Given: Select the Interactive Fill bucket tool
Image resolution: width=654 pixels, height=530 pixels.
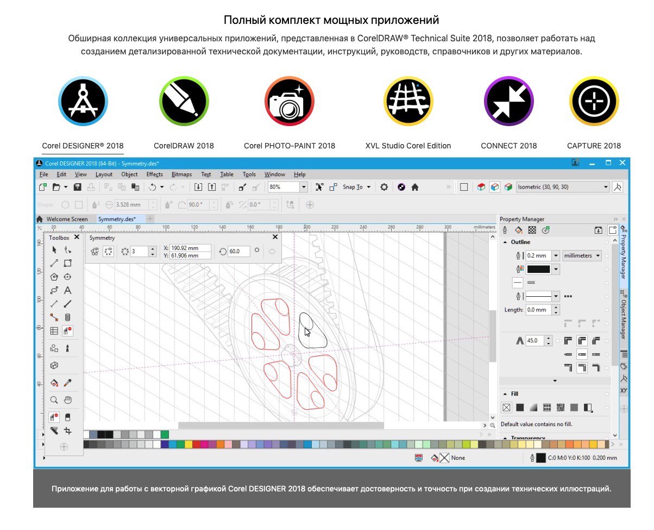Looking at the screenshot, I should (54, 383).
